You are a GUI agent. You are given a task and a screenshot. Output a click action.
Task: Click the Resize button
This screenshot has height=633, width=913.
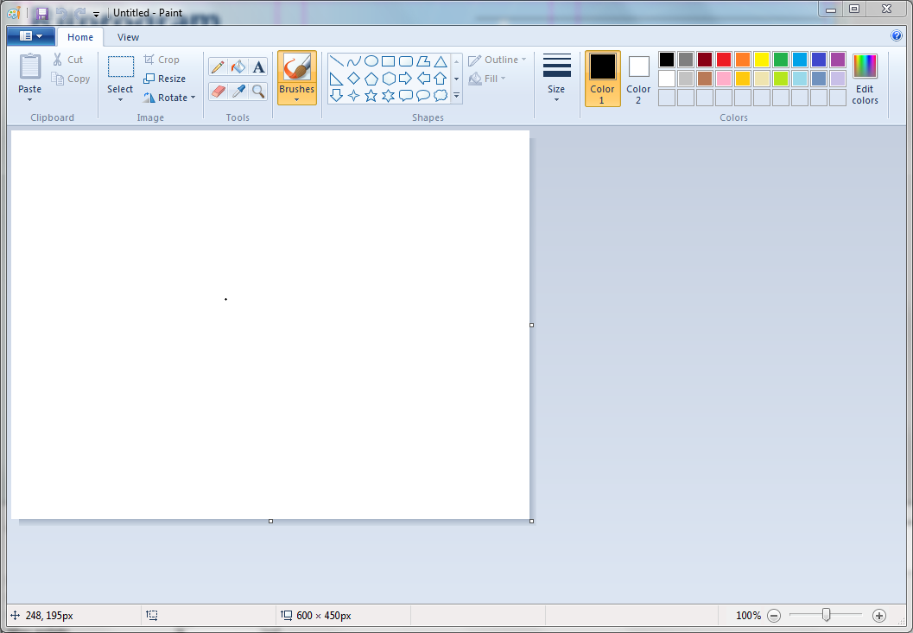[x=164, y=79]
